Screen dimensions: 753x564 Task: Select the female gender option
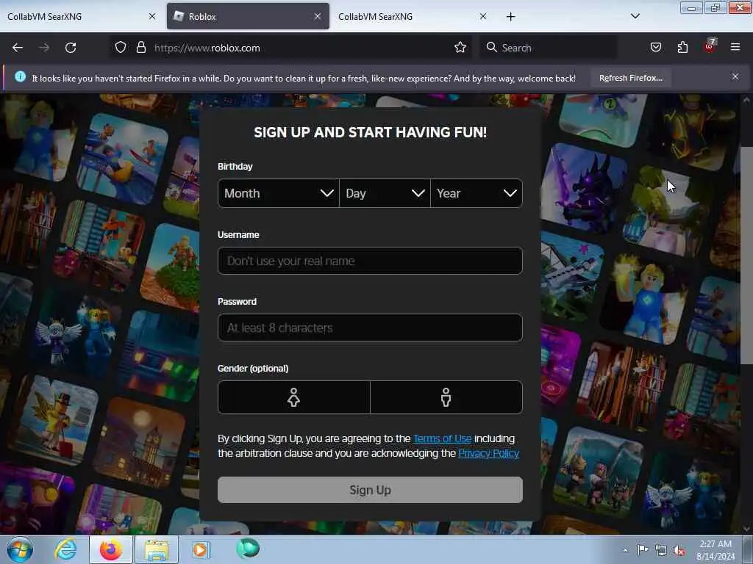point(293,397)
